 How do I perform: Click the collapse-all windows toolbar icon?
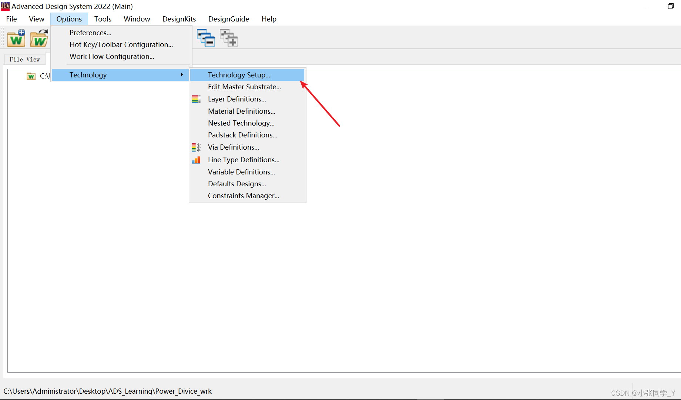(206, 38)
